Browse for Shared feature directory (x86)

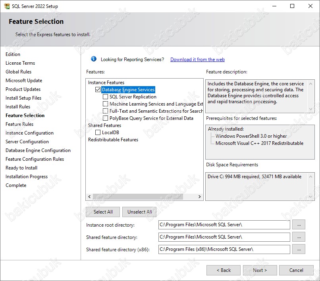pos(299,249)
